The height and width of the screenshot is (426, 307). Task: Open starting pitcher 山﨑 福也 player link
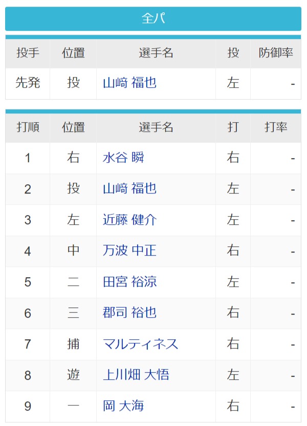[129, 83]
